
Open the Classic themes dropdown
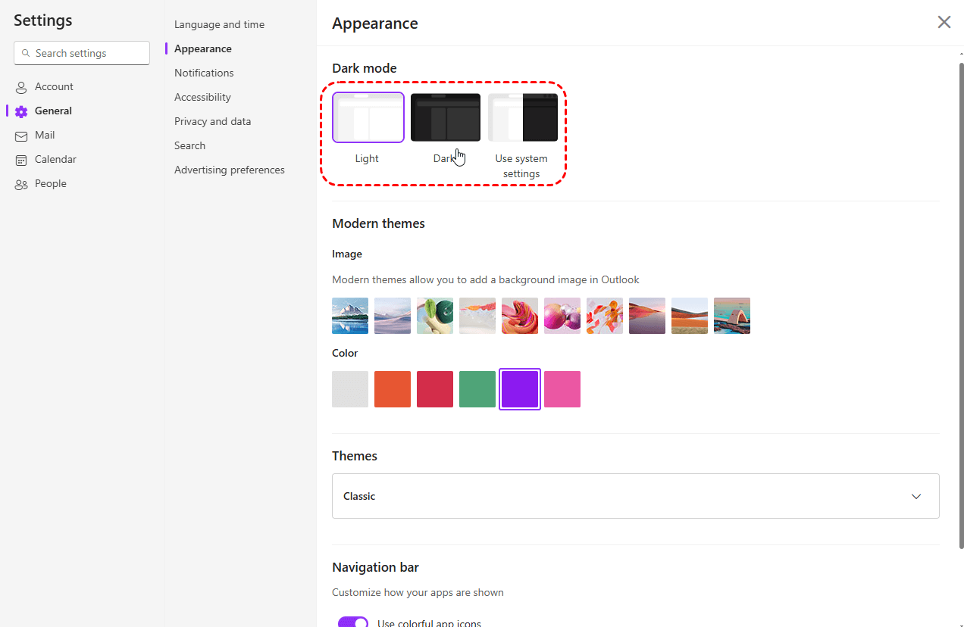tap(635, 496)
